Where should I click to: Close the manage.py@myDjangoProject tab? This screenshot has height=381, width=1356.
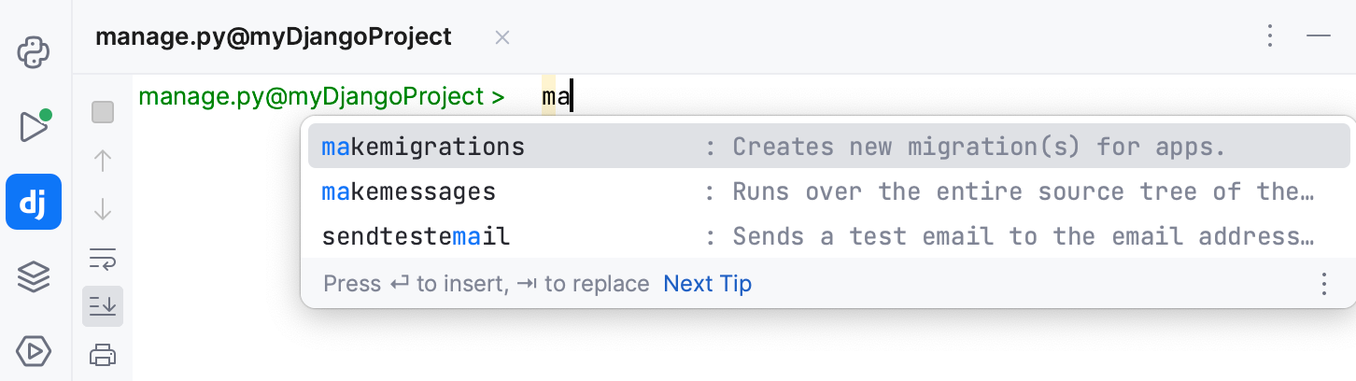pyautogui.click(x=501, y=37)
